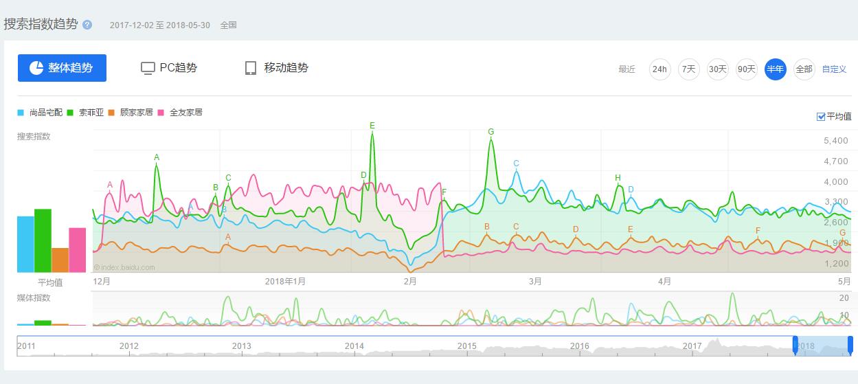Select the 24h time range

659,69
